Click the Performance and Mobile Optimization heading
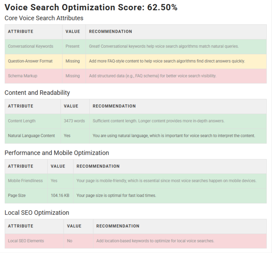272x253 pixels. pos(57,153)
